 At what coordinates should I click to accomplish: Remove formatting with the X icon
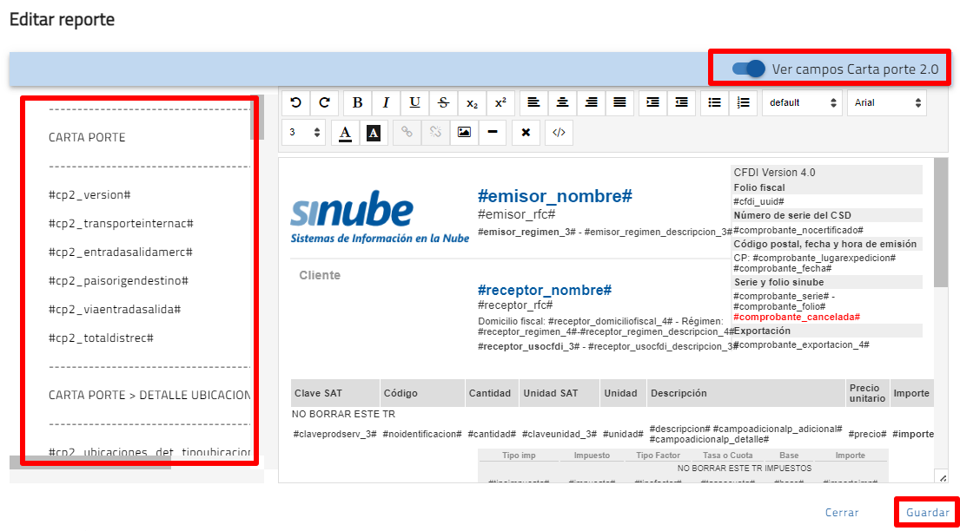pos(525,133)
